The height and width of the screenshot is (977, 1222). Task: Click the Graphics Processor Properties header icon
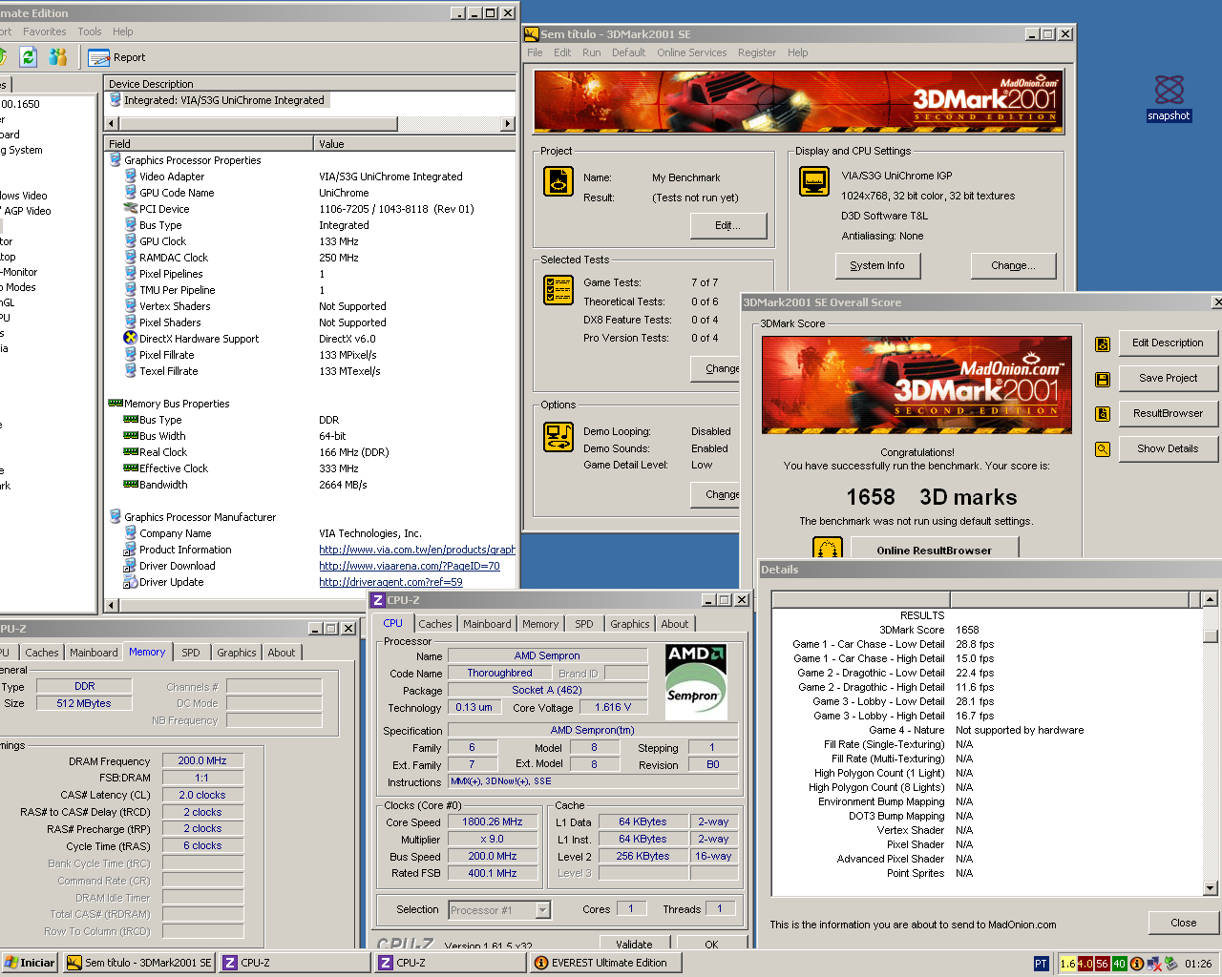pyautogui.click(x=116, y=159)
